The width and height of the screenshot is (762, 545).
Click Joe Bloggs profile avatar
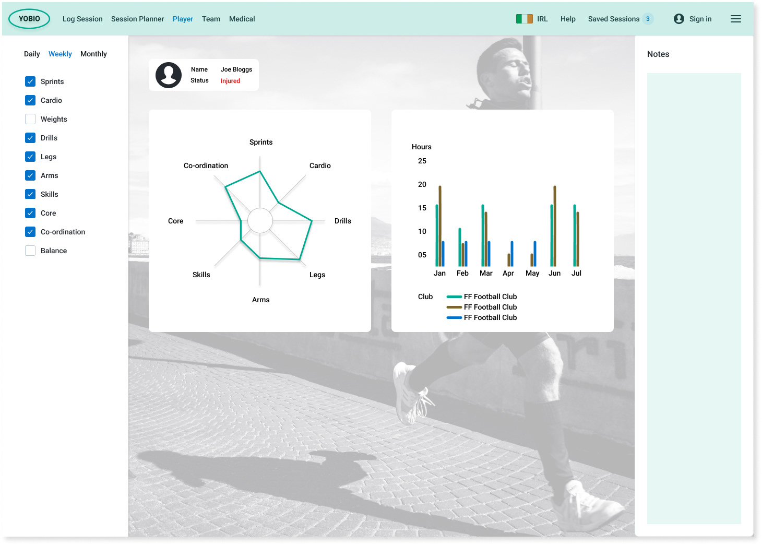169,75
